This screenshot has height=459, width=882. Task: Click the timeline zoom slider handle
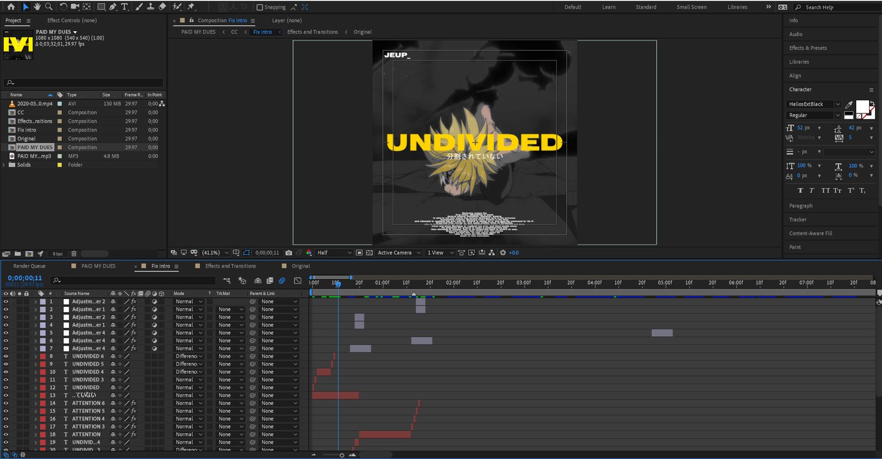pos(342,455)
